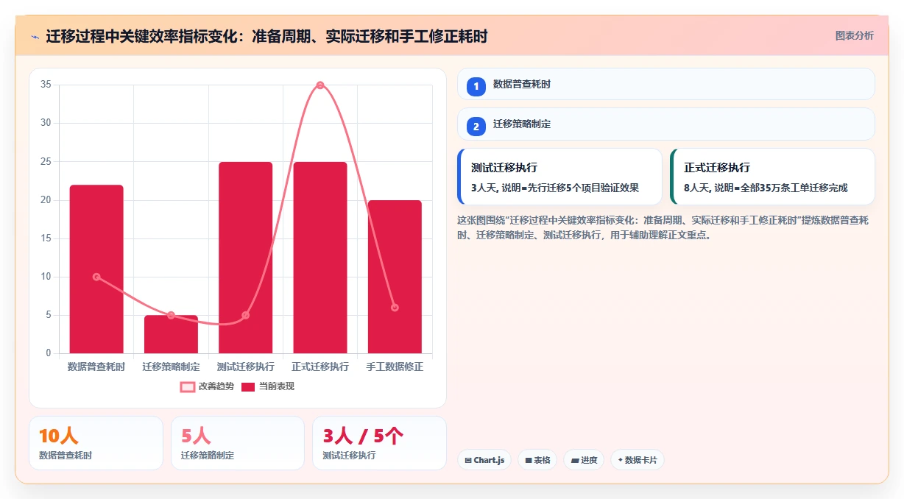Select the 迁移策略制定 list item
Viewport: 904px width, 499px height.
(665, 124)
